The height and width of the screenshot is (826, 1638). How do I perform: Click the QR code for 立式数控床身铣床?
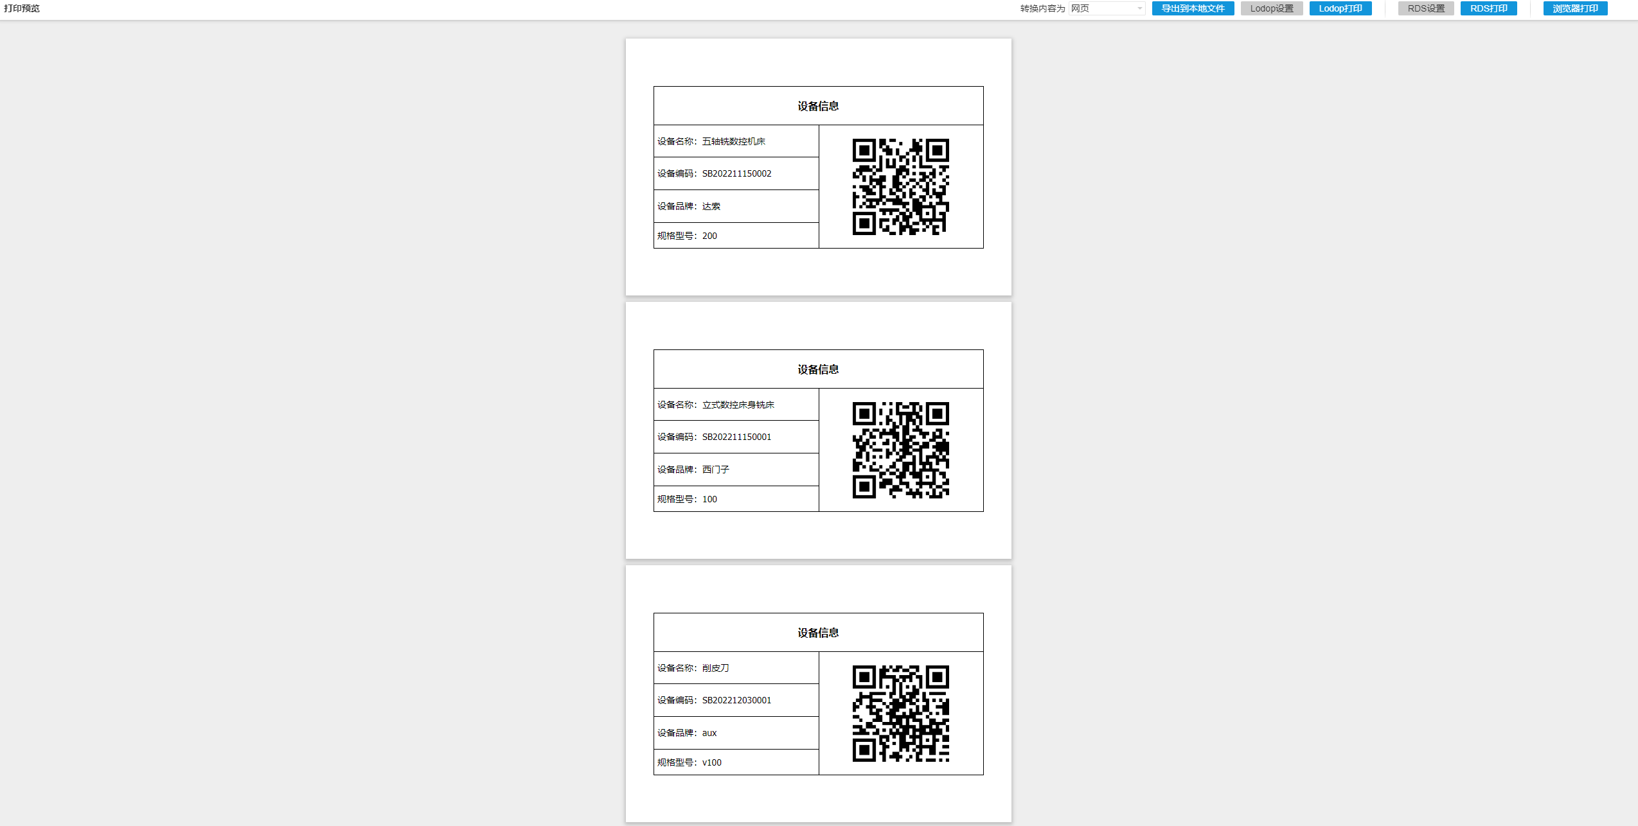pos(900,450)
